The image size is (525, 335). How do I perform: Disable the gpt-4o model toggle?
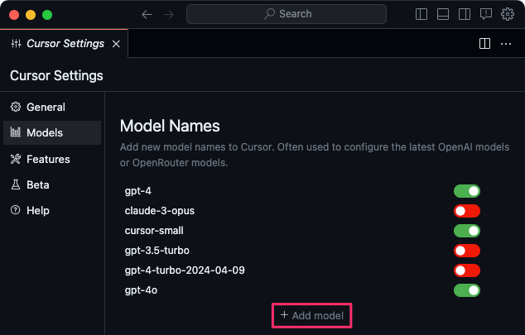467,290
